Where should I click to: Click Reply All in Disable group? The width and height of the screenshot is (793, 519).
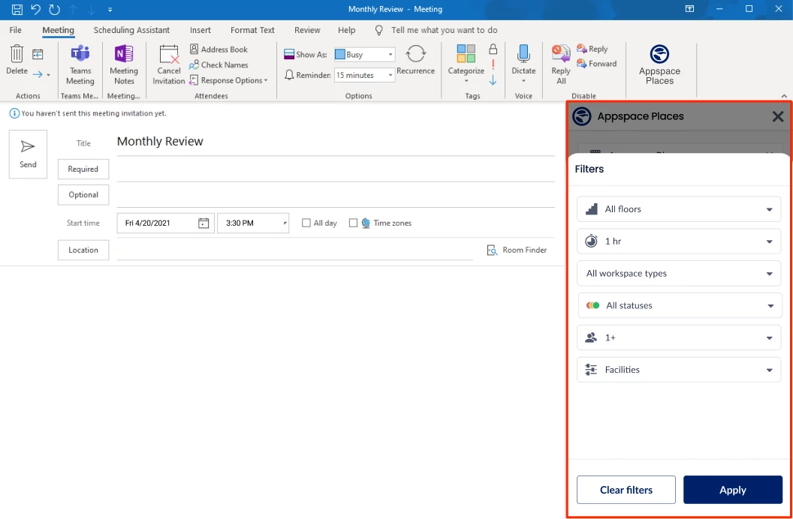pos(561,64)
